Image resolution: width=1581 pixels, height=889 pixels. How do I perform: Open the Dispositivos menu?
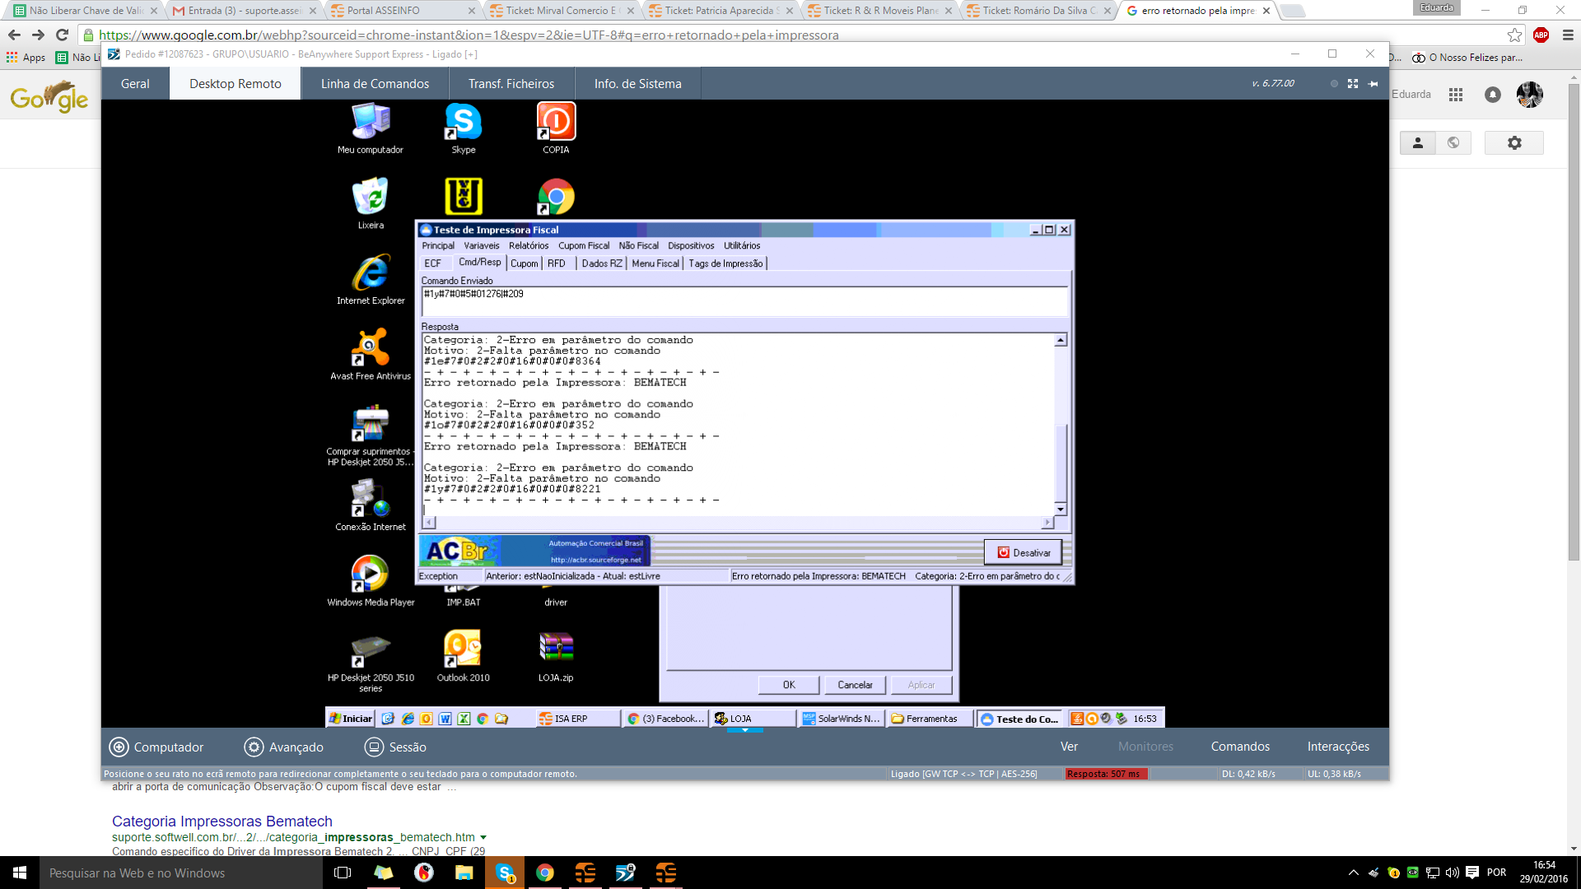click(691, 245)
